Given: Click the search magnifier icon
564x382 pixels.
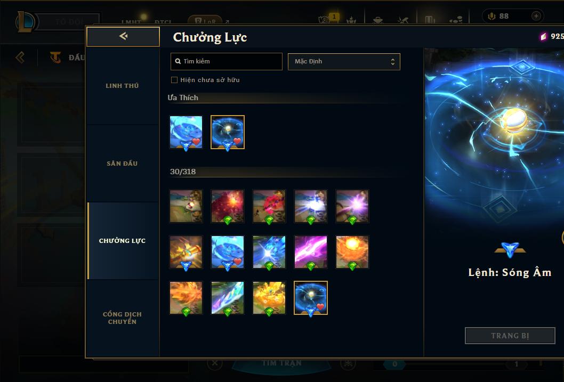Looking at the screenshot, I should [178, 61].
